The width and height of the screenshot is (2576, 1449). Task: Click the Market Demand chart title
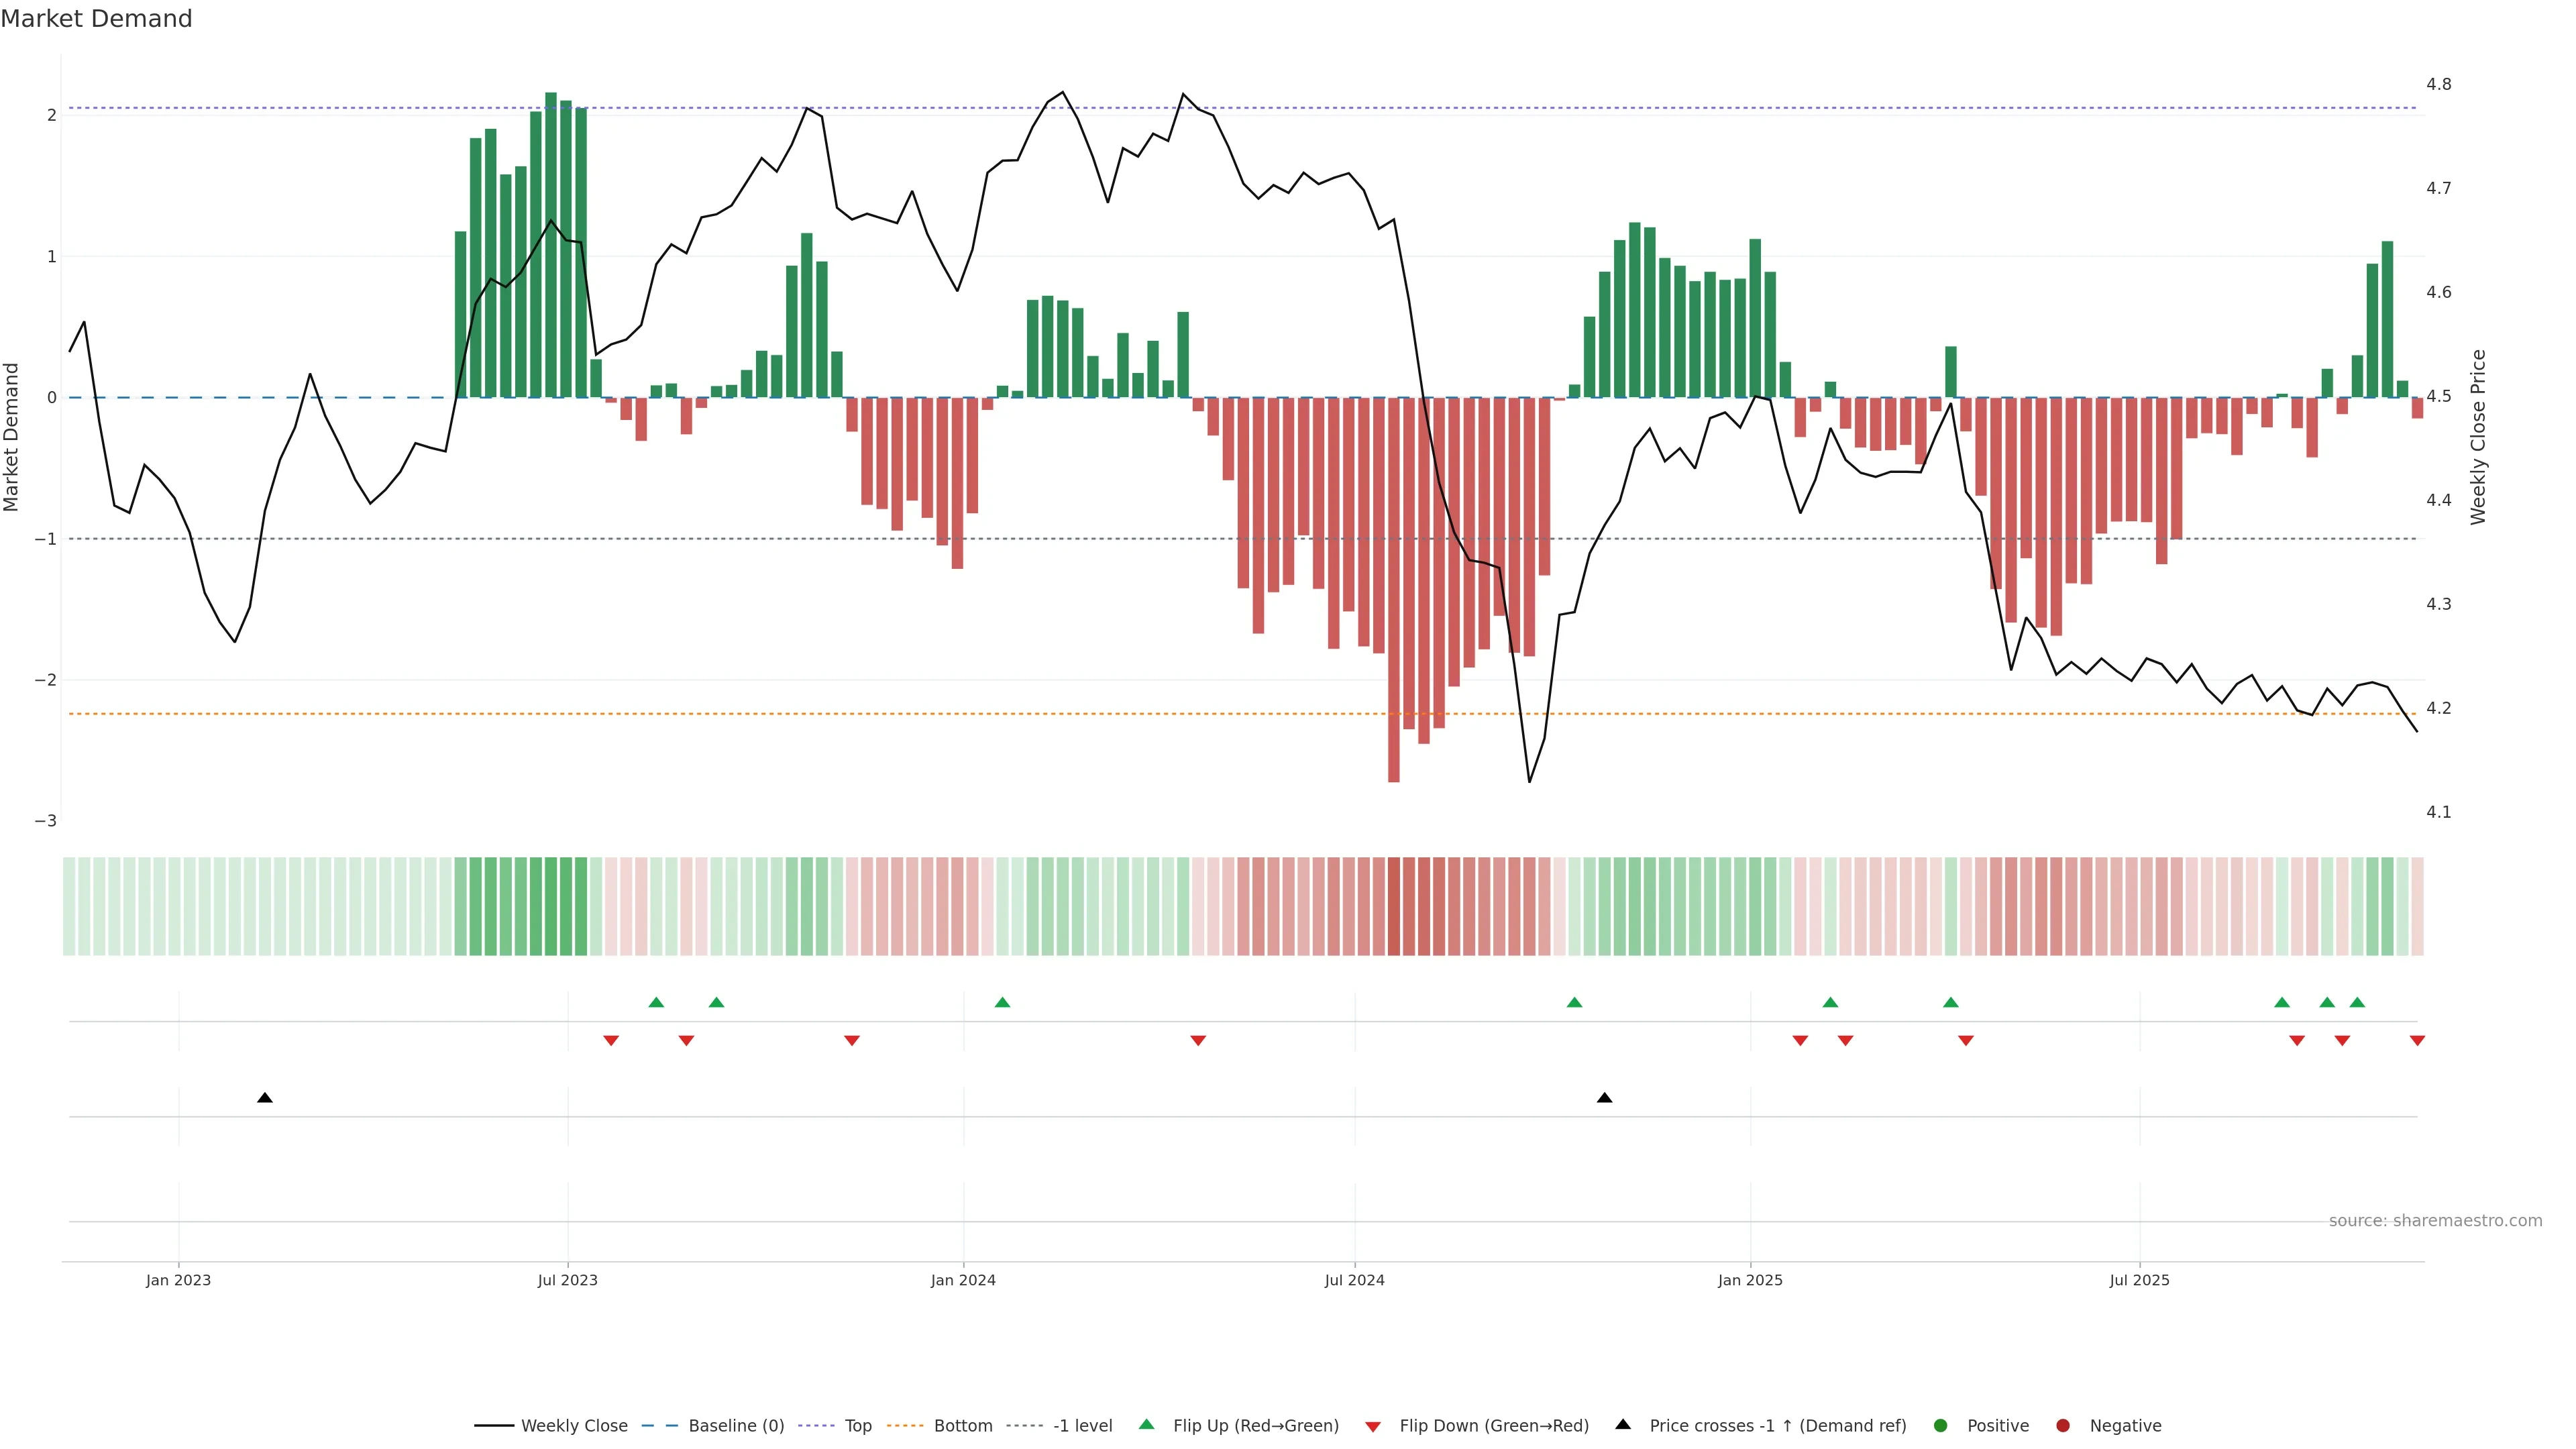click(96, 18)
